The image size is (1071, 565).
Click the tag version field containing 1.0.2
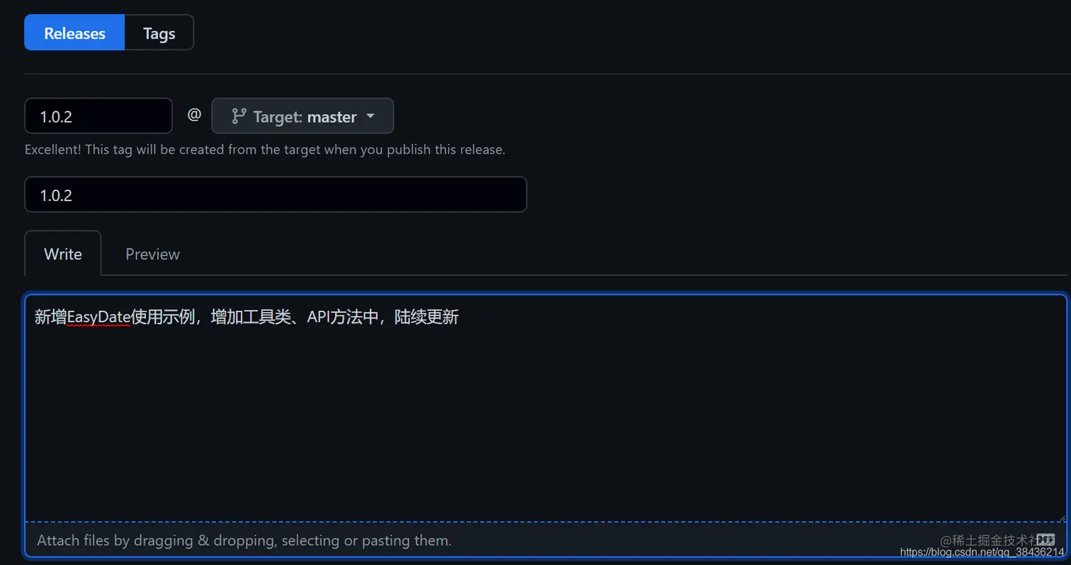pyautogui.click(x=98, y=116)
